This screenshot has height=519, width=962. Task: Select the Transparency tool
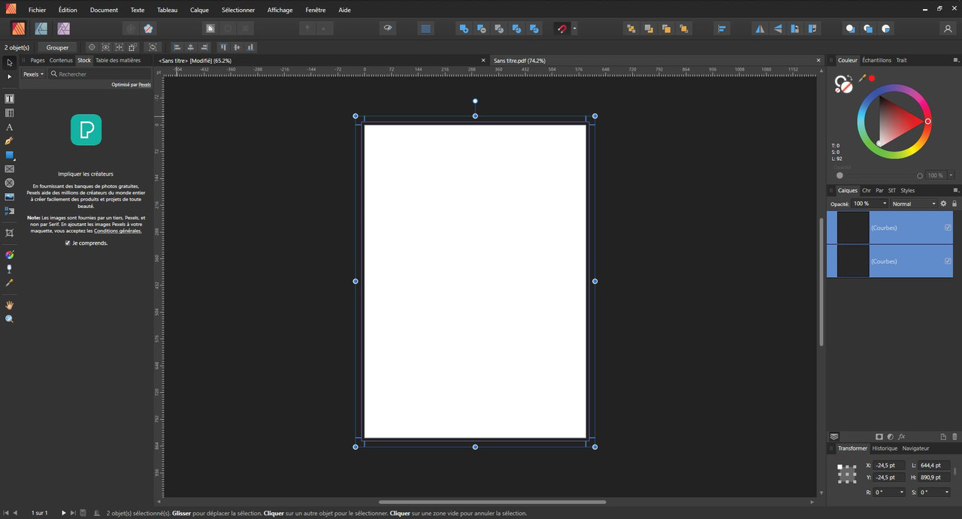pyautogui.click(x=10, y=269)
